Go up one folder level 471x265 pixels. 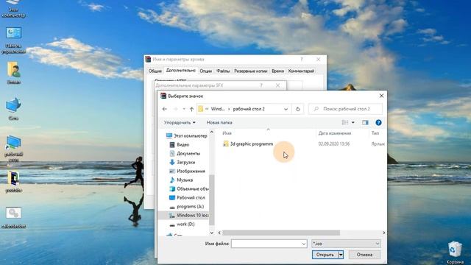tap(191, 109)
